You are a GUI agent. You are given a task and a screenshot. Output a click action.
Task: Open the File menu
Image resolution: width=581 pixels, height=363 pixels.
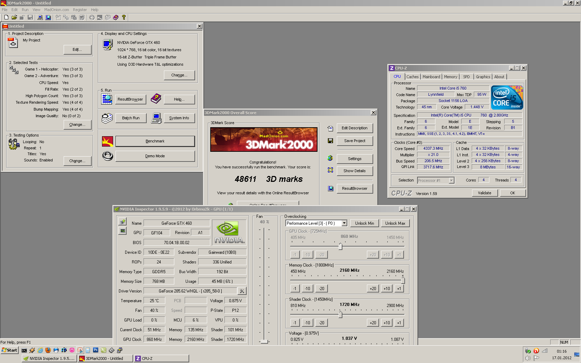click(4, 10)
